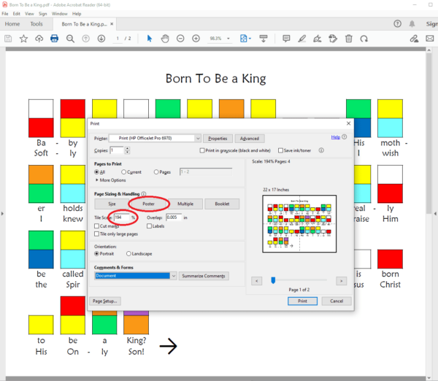Click the preview previous page arrow button
Image resolution: width=438 pixels, height=381 pixels.
[257, 281]
